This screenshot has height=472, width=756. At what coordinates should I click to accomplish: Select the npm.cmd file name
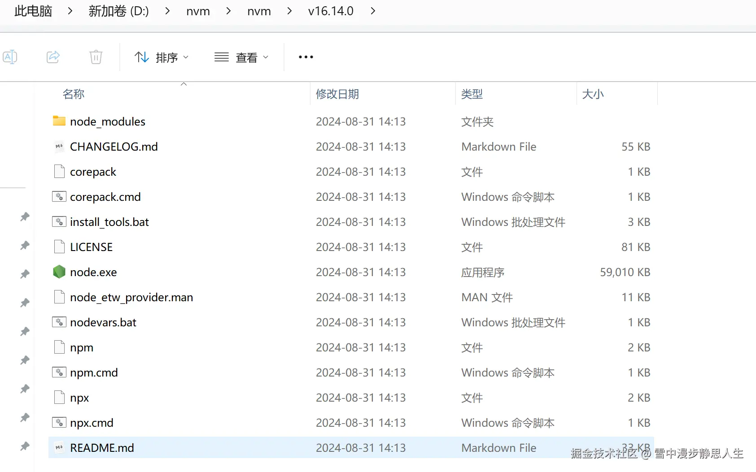pos(94,372)
